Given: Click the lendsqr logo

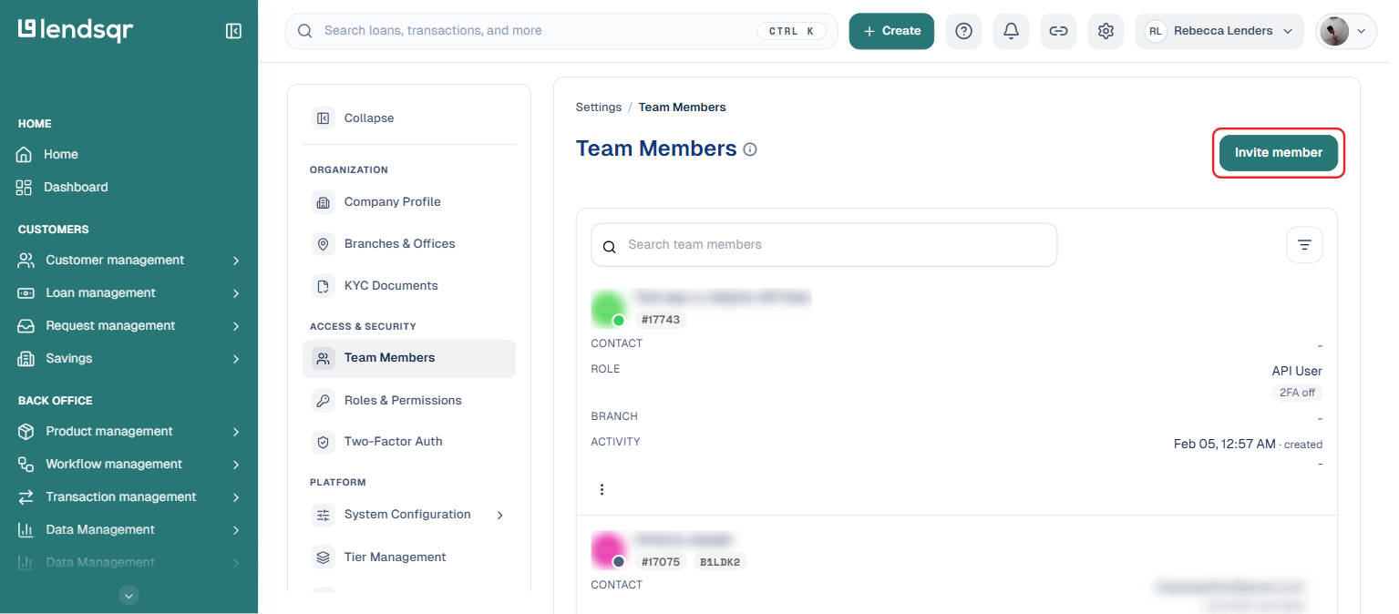Looking at the screenshot, I should [x=76, y=30].
